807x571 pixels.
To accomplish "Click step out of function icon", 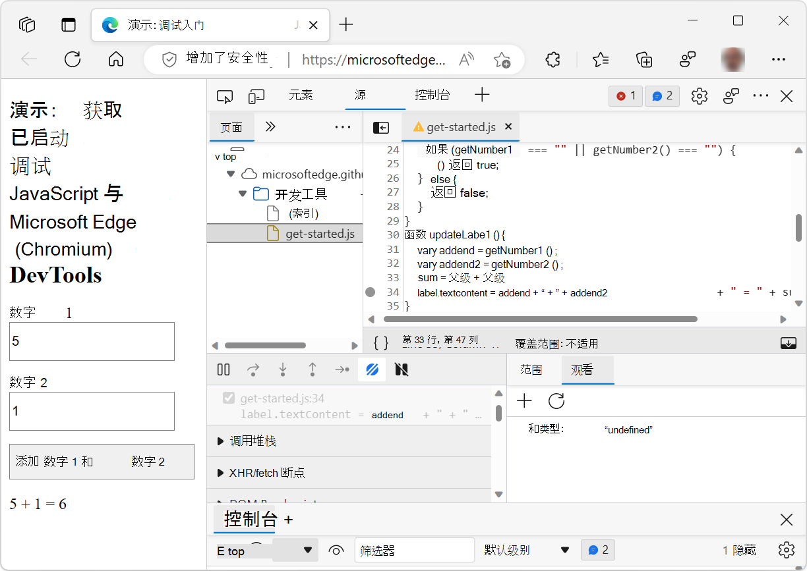I will coord(313,369).
